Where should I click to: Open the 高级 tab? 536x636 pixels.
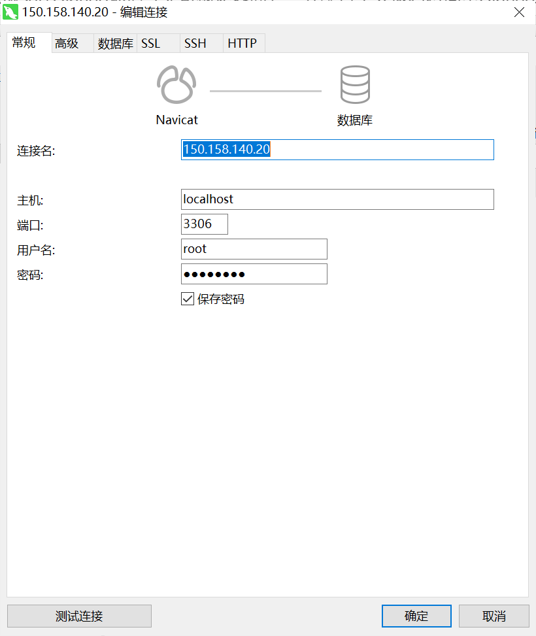[x=73, y=43]
